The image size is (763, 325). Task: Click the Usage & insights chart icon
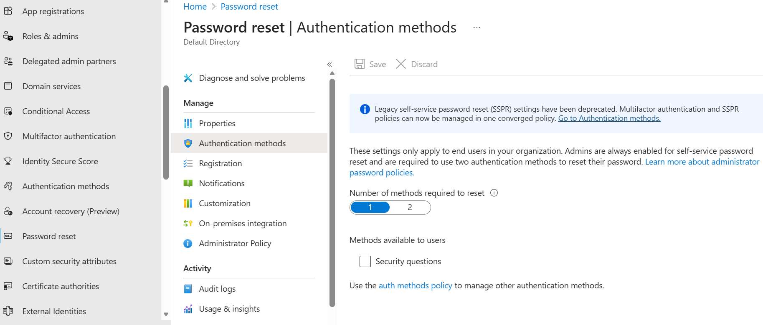[188, 309]
